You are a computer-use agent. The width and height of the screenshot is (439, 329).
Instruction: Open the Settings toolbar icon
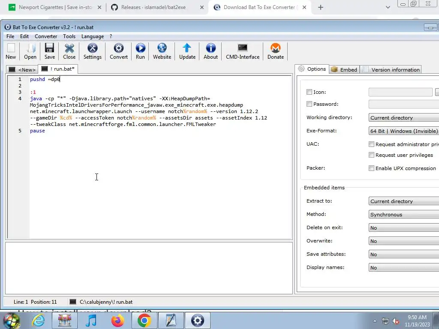point(93,51)
